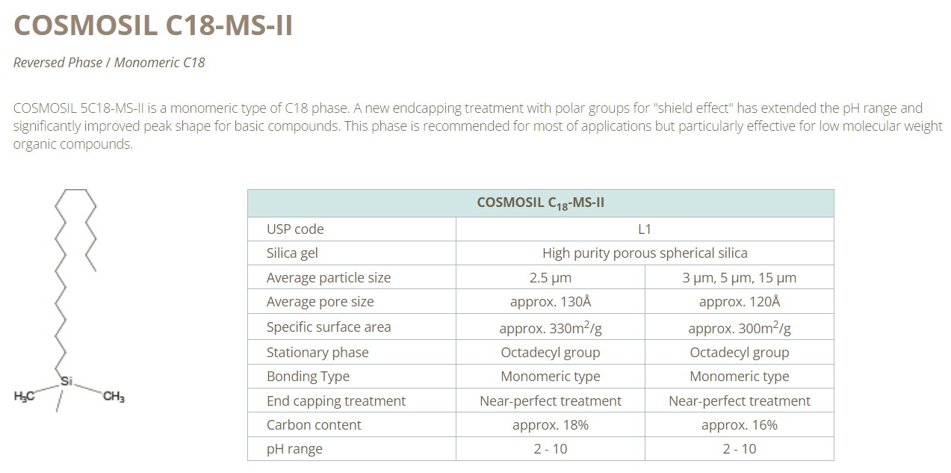The width and height of the screenshot is (951, 473).
Task: Select the pH range row label
Action: pos(294,449)
